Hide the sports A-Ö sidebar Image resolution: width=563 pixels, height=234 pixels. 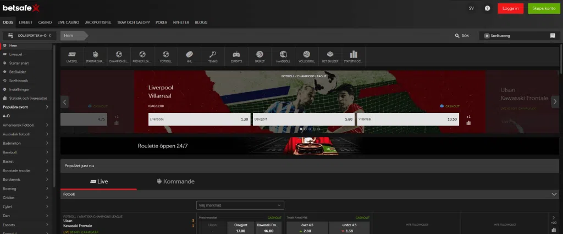pos(30,36)
